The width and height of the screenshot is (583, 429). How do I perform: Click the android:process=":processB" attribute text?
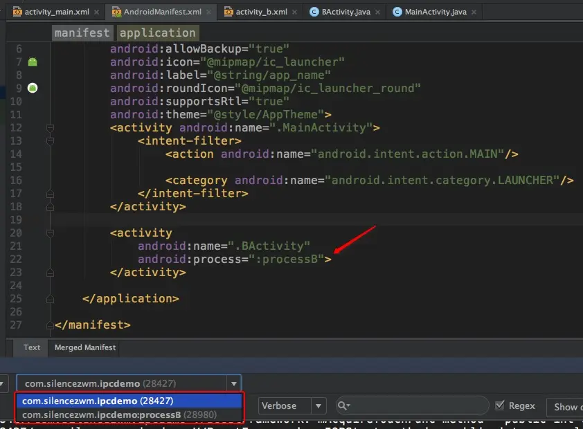[231, 259]
